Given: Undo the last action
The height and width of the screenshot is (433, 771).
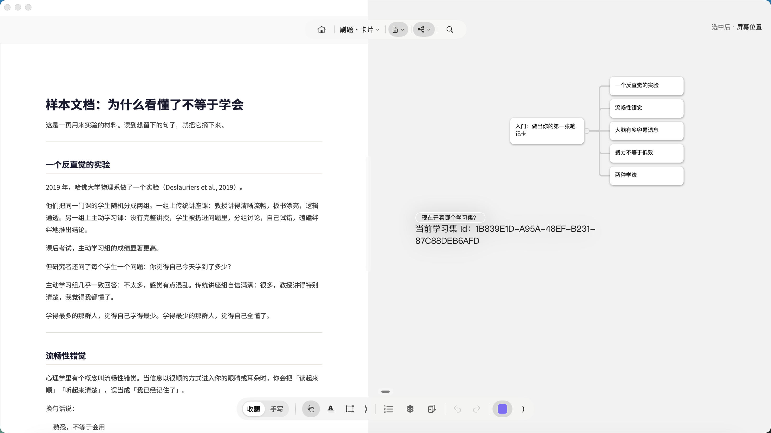Looking at the screenshot, I should tap(457, 409).
